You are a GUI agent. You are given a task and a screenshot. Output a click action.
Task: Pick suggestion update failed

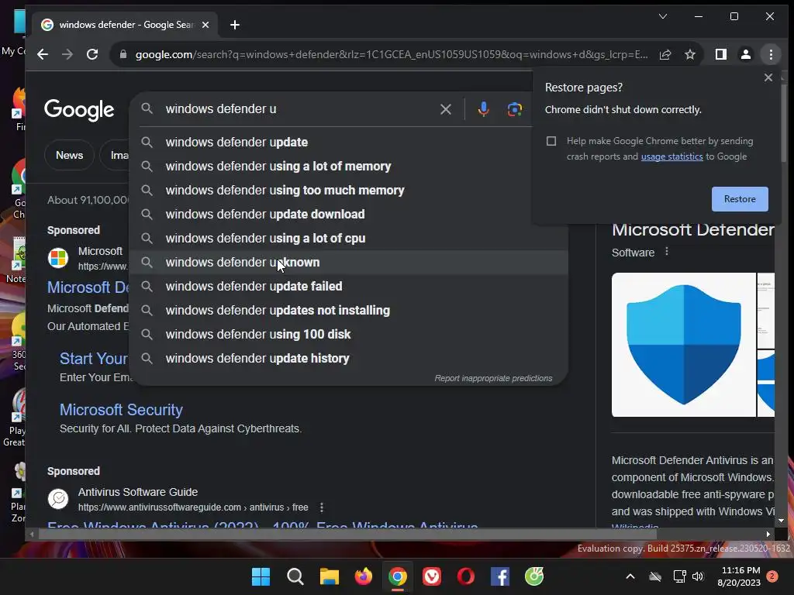(348, 287)
